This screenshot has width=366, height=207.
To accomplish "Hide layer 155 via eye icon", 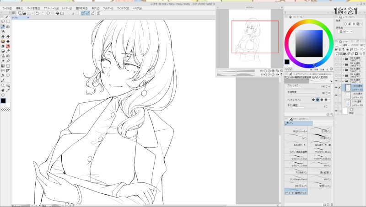I will [x=336, y=87].
